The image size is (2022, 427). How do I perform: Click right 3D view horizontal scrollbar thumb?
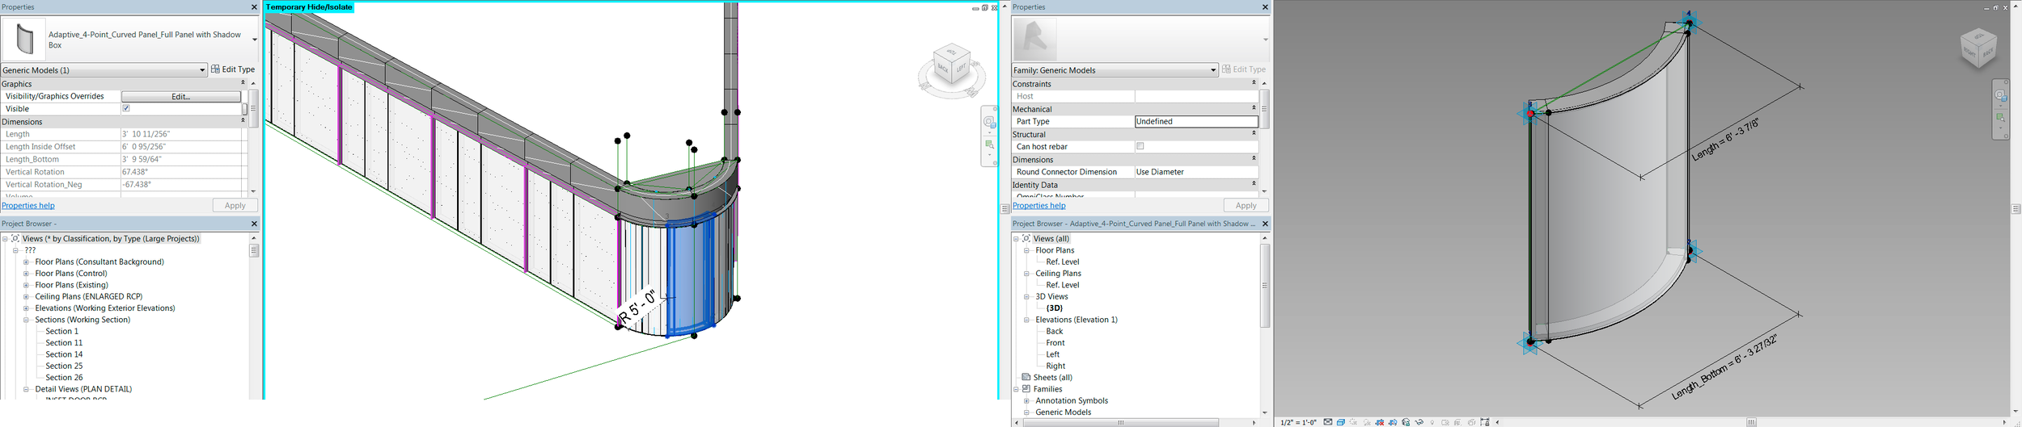[1751, 422]
